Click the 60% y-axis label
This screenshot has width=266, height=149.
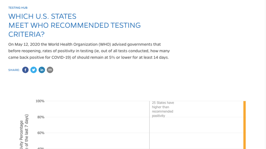point(41,133)
